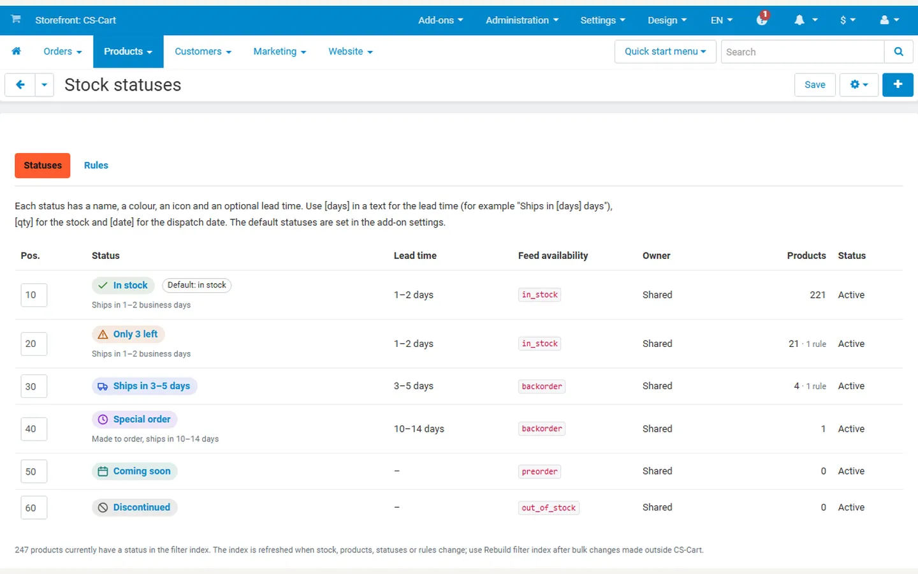Open the Products menu
The height and width of the screenshot is (574, 918).
128,52
